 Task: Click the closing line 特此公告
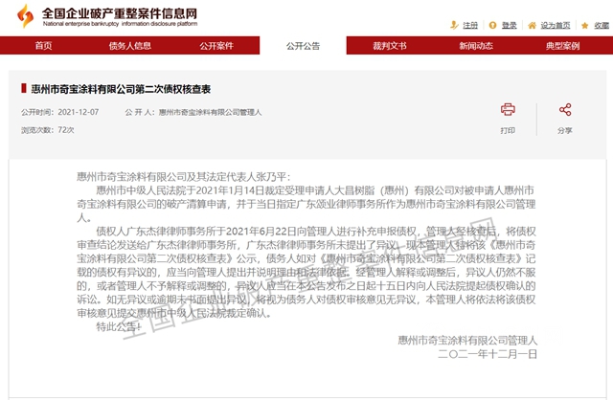point(118,326)
